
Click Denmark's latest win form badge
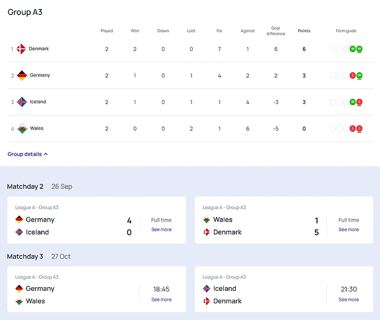359,49
